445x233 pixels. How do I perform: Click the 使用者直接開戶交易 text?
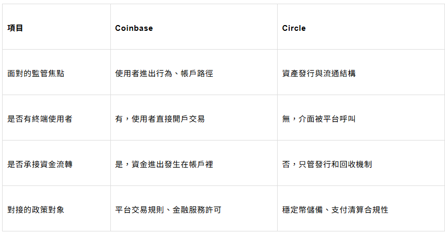pyautogui.click(x=168, y=119)
